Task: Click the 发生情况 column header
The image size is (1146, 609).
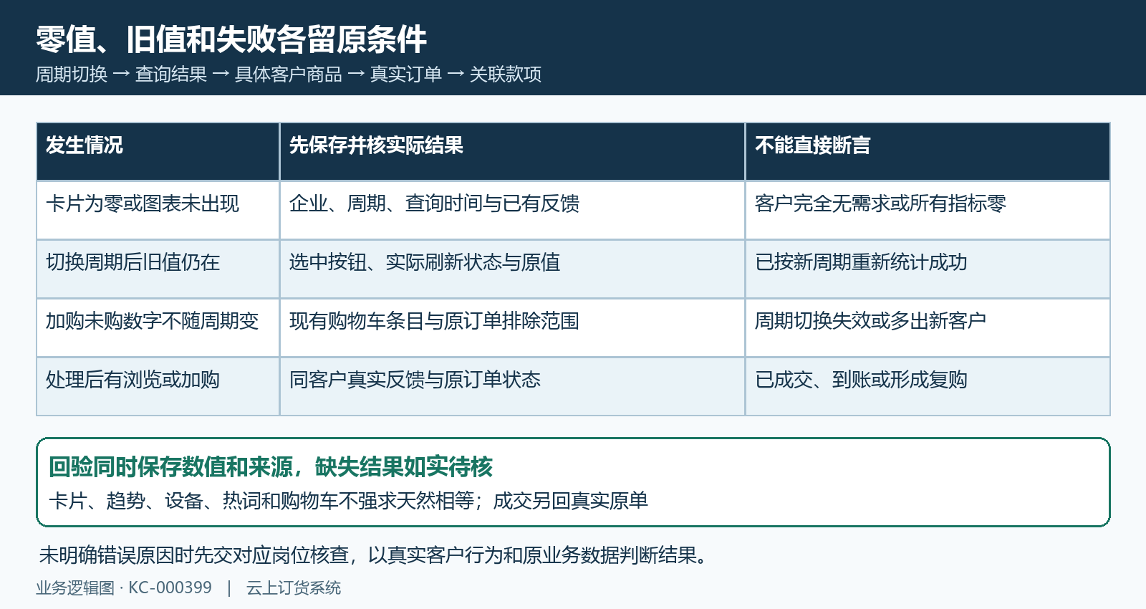Action: click(x=158, y=151)
